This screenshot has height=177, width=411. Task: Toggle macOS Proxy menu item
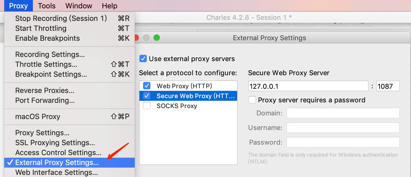[x=38, y=116]
